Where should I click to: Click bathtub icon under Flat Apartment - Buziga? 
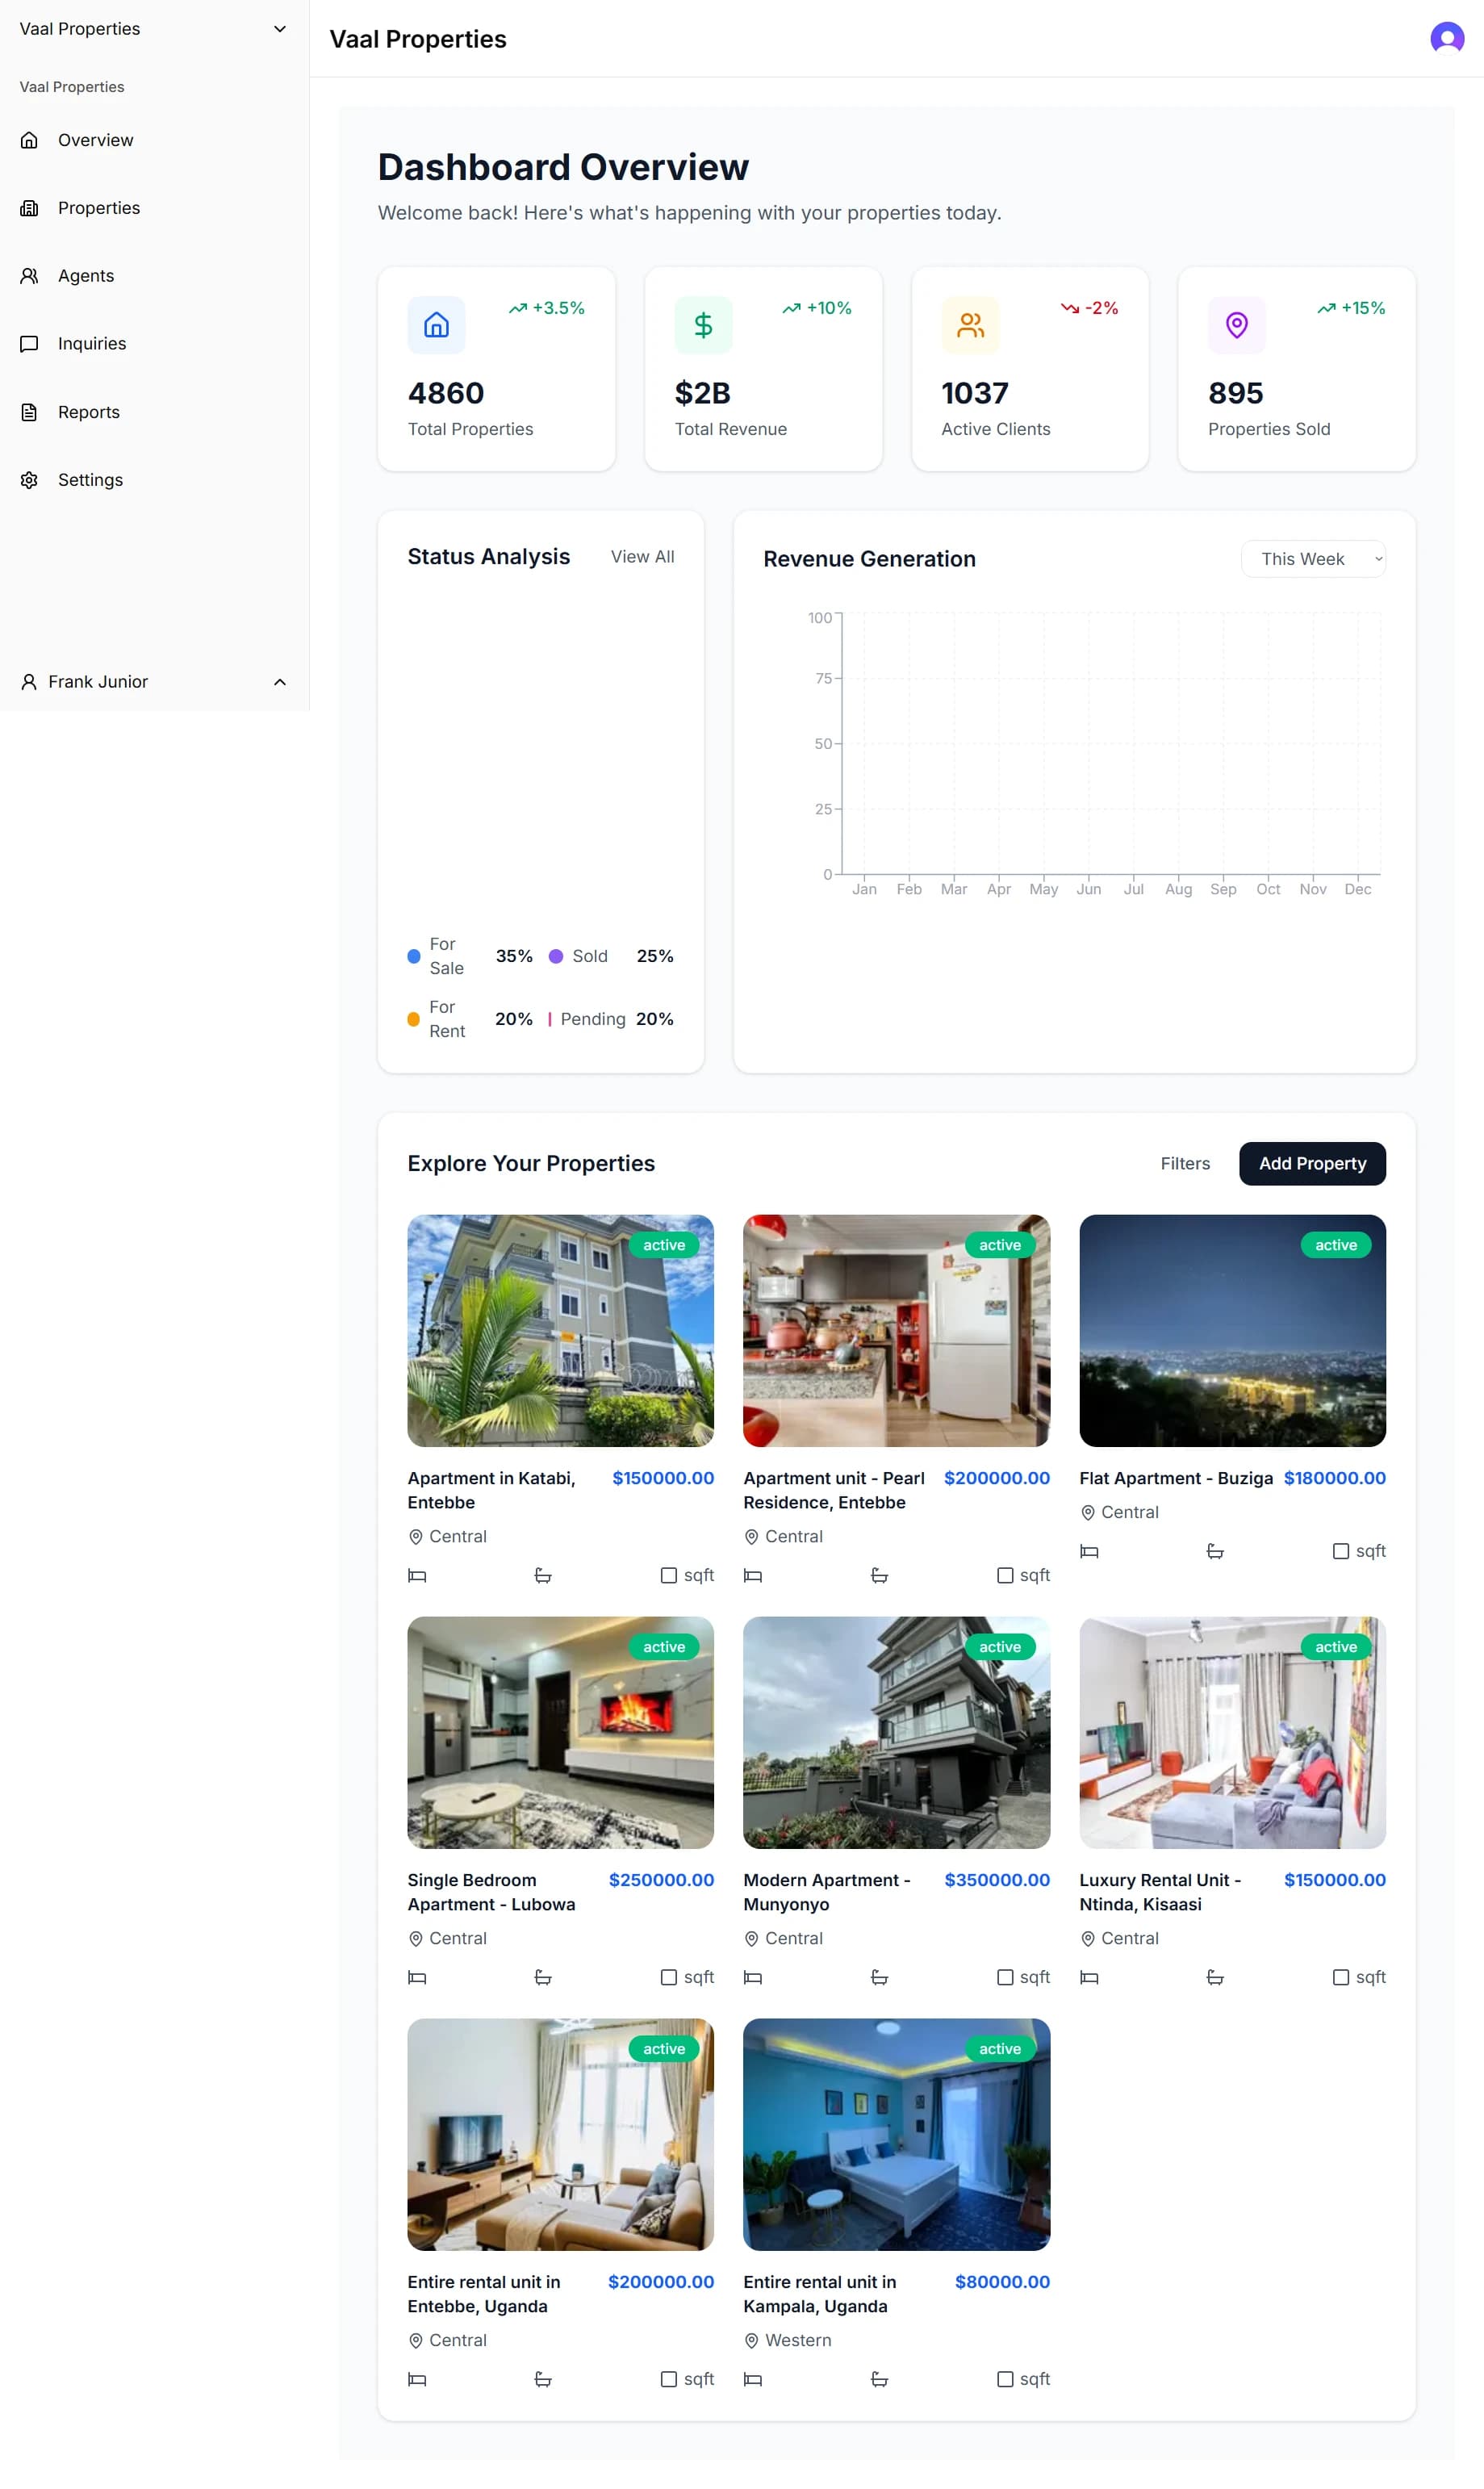(x=1215, y=1551)
